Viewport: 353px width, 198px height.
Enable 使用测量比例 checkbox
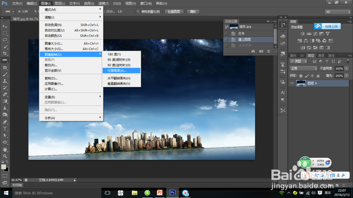pyautogui.click(x=138, y=12)
